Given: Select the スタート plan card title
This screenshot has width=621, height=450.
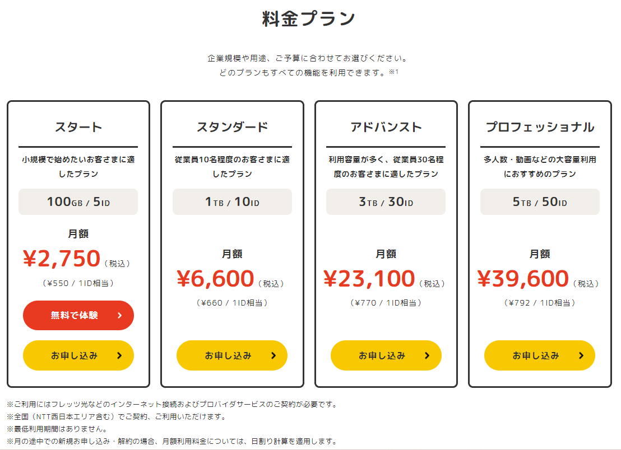Looking at the screenshot, I should (x=78, y=126).
